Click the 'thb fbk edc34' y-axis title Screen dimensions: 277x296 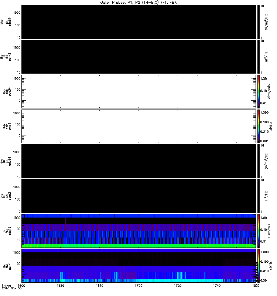tap(7, 91)
